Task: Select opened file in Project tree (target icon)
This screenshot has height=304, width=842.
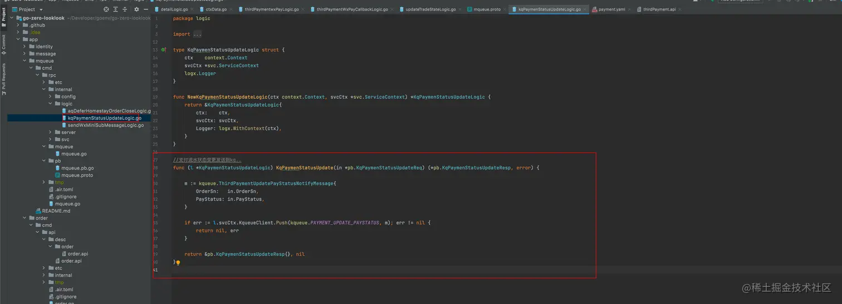Action: point(106,9)
